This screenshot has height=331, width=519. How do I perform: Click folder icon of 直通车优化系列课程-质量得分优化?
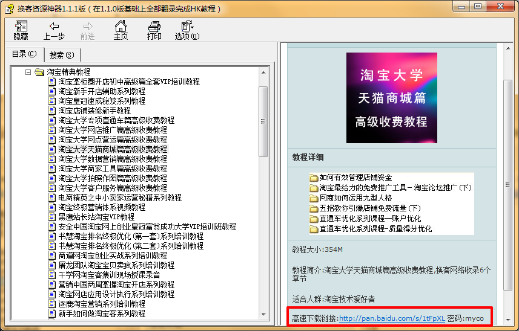(x=314, y=229)
